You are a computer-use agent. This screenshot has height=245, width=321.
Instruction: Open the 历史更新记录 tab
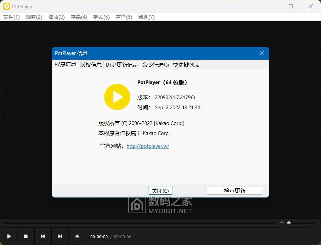(122, 65)
